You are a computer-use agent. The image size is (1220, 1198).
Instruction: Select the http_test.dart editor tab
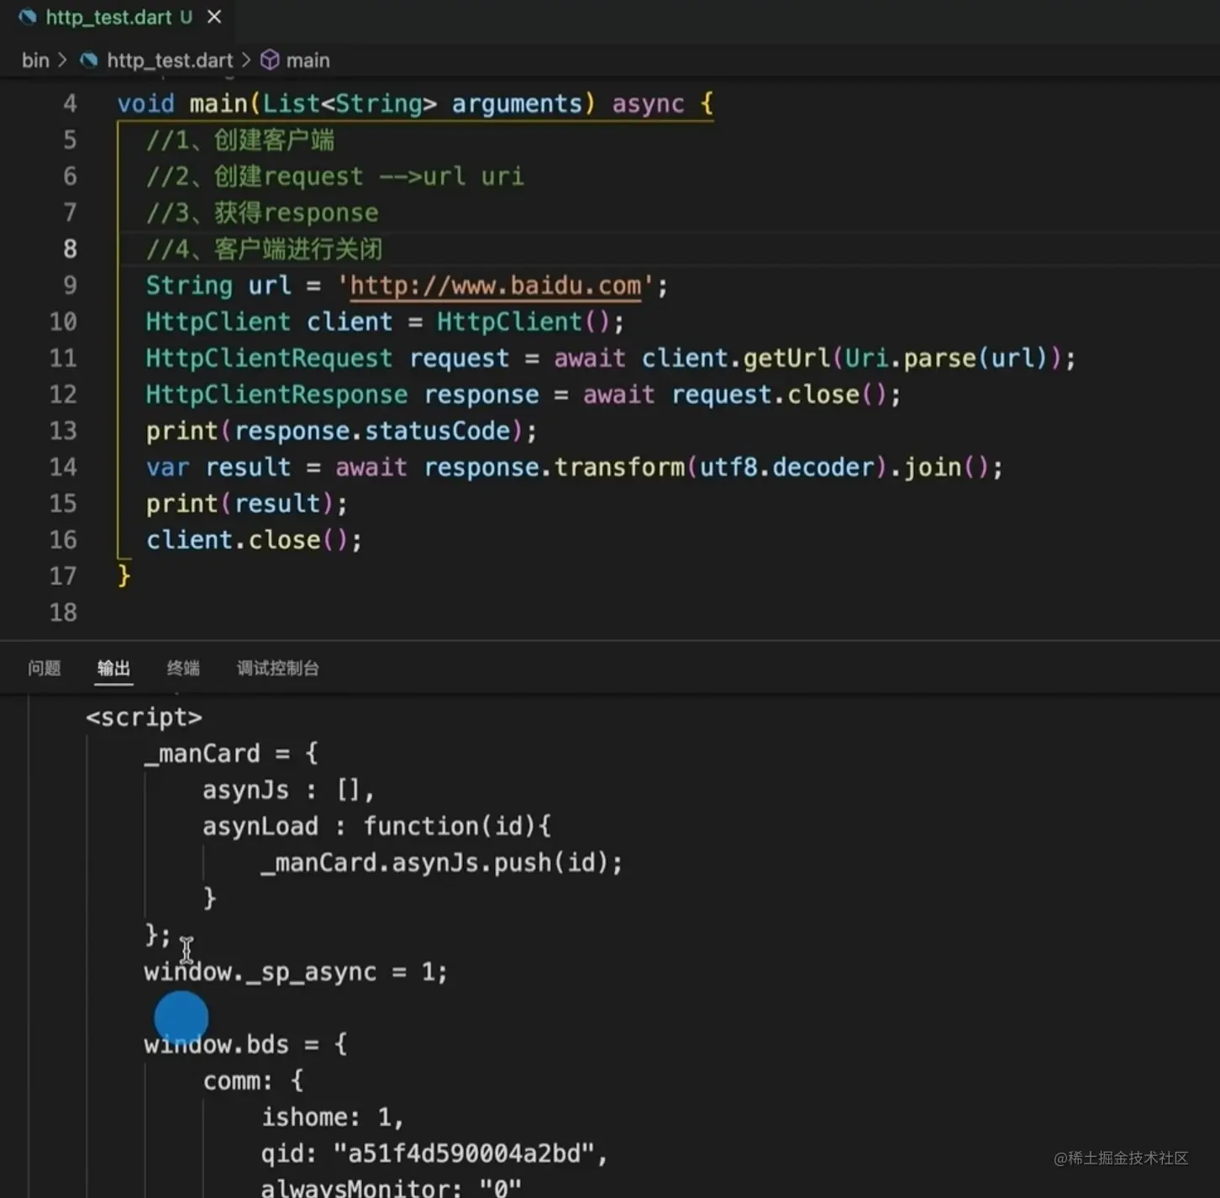click(x=119, y=18)
